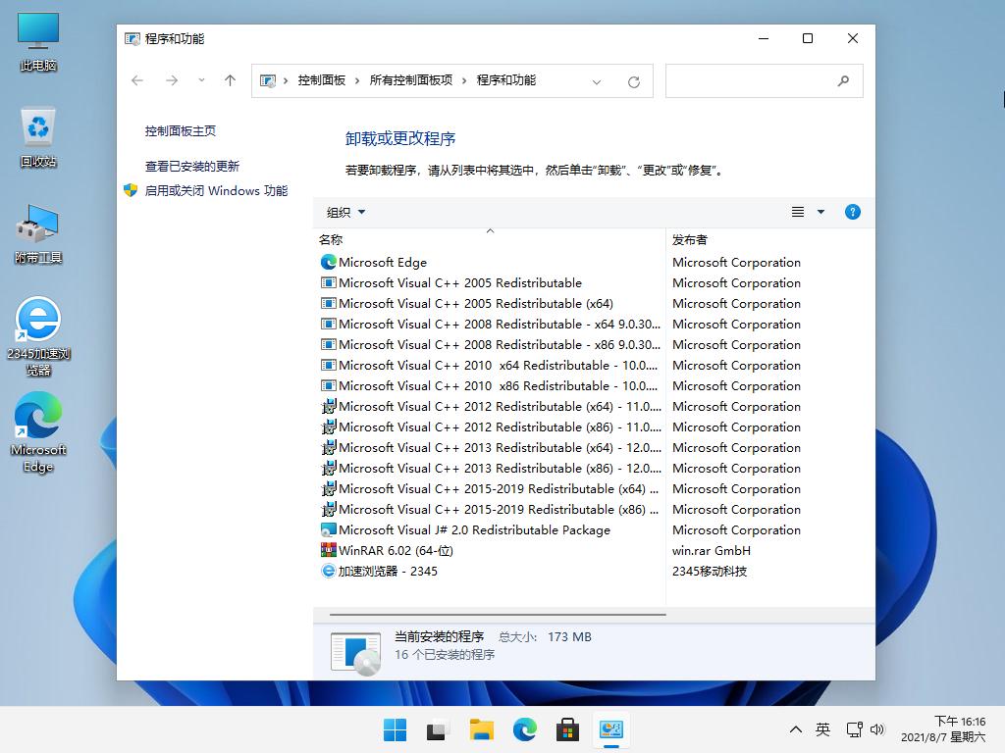Click the network tray icon
The image size is (1005, 753).
coord(855,729)
